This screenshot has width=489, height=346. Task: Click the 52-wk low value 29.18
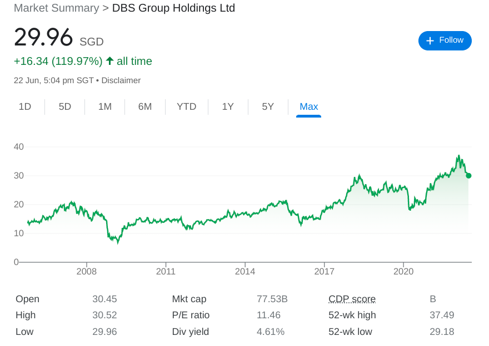(x=442, y=332)
